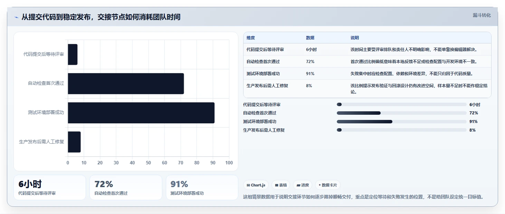Click the 说明 column header
The image size is (505, 214).
pyautogui.click(x=355, y=38)
